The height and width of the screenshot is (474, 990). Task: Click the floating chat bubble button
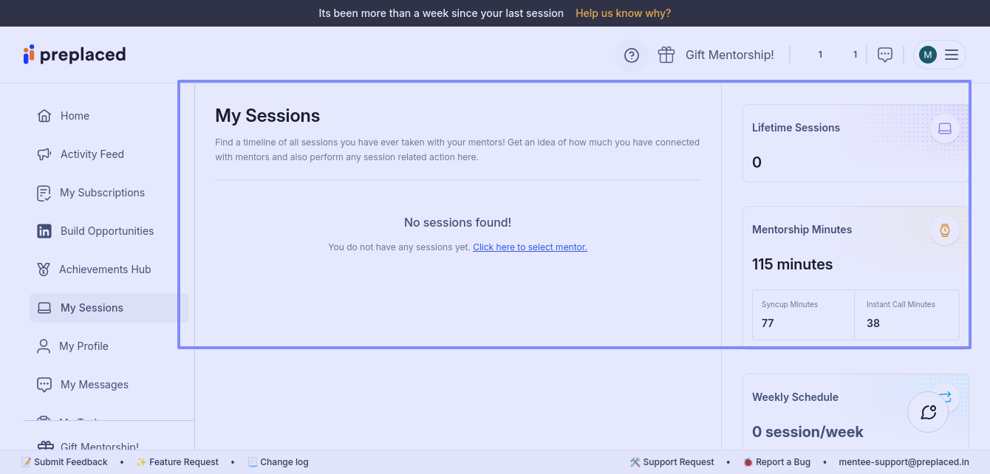tap(928, 412)
